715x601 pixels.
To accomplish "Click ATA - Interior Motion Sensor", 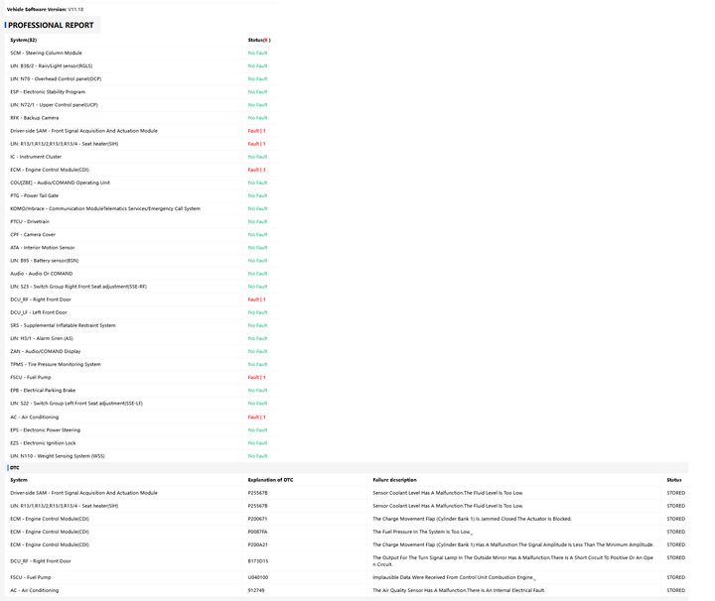I will click(x=43, y=248).
